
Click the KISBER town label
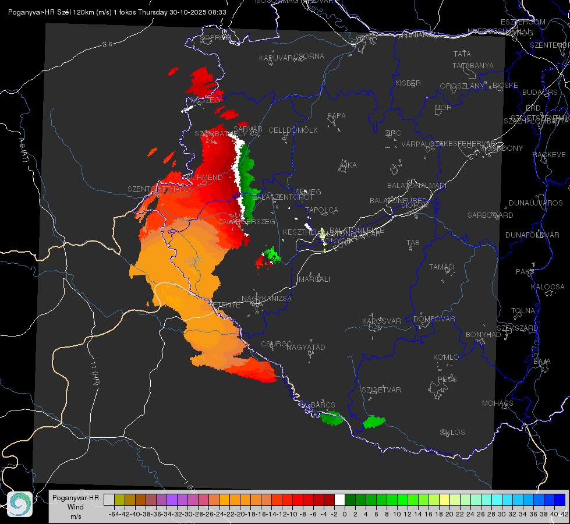(408, 83)
